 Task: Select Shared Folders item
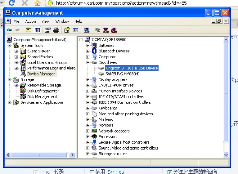40,57
